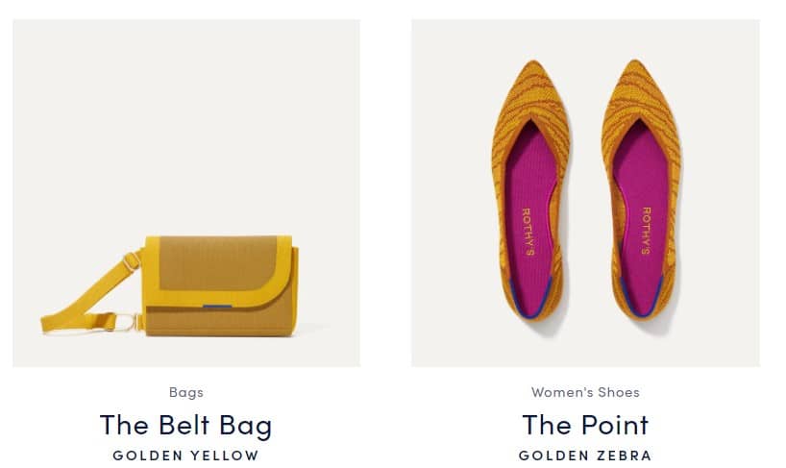Click the Rothy's logo on right shoe insole
Screen dimensions: 786x468
(x=646, y=232)
